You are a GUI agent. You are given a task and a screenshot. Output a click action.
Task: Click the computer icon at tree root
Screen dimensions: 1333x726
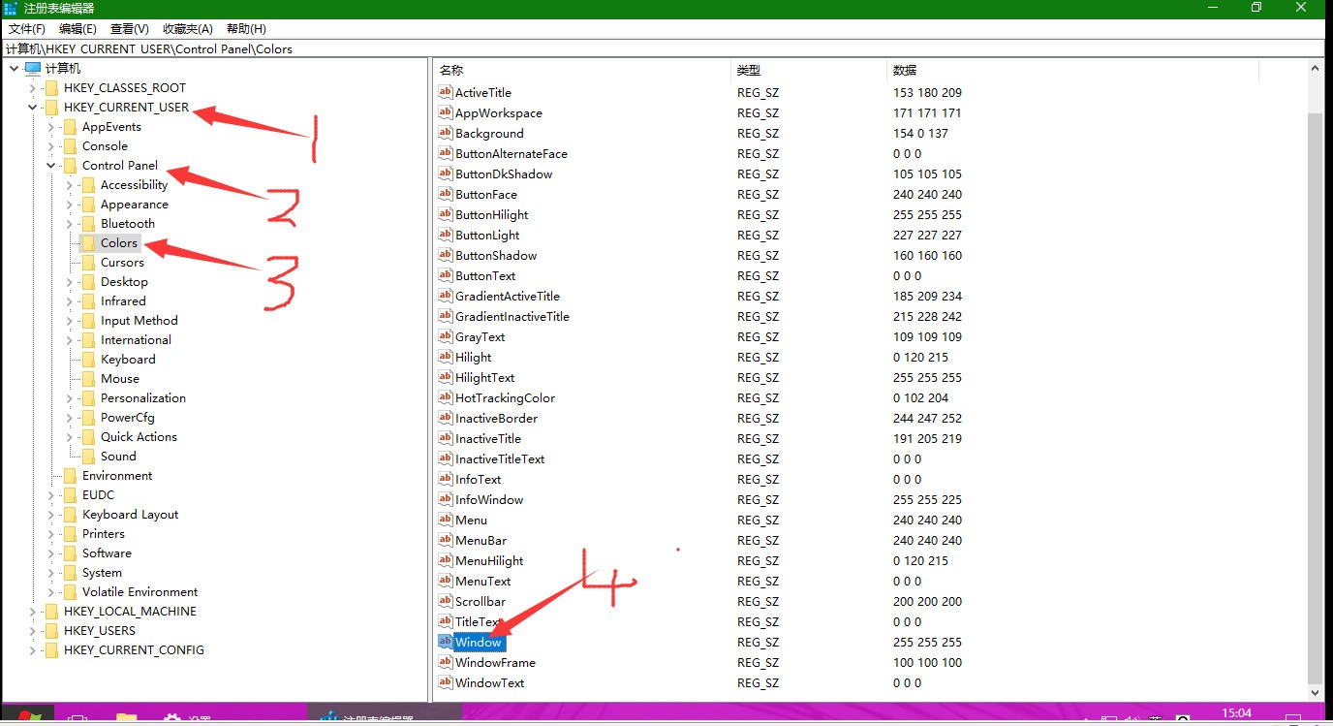click(33, 68)
